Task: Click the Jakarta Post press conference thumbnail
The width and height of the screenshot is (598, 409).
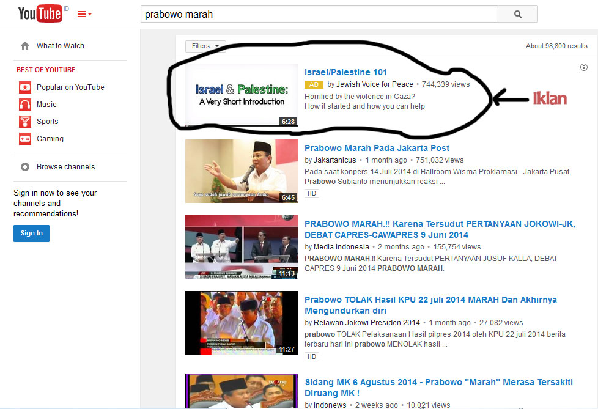Action: [242, 171]
